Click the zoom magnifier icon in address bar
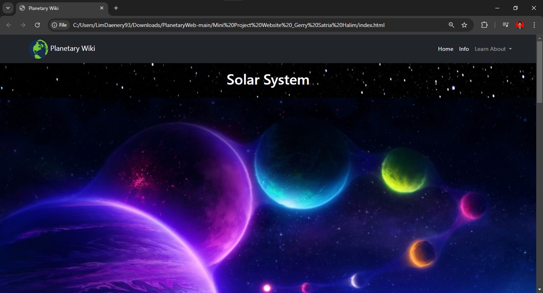543x293 pixels. click(x=451, y=25)
